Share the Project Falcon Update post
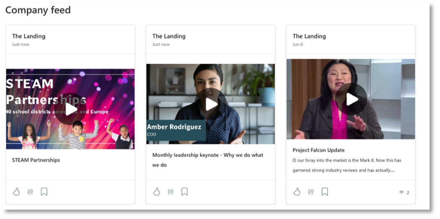This screenshot has height=219, width=440. coord(311,192)
